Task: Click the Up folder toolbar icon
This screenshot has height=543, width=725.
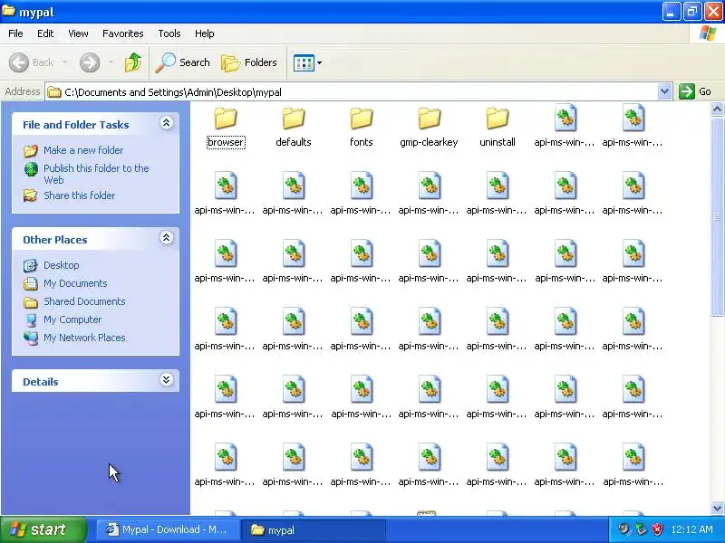Action: coord(133,62)
